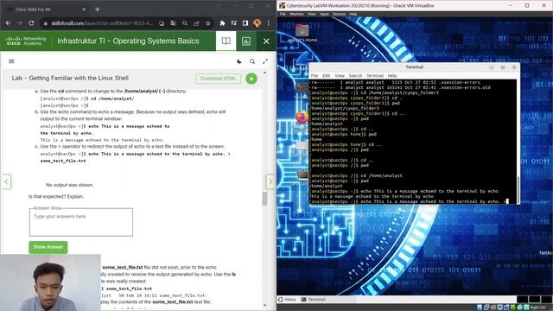
Task: Open the VirtualBox File menu
Action: pos(283,14)
